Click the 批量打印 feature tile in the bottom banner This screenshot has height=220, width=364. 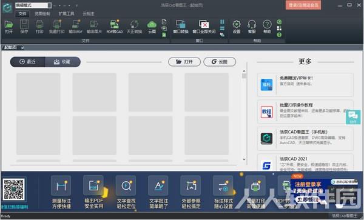(255, 192)
